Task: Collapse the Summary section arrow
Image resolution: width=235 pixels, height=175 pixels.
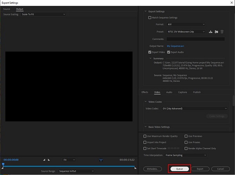Action: point(150,58)
